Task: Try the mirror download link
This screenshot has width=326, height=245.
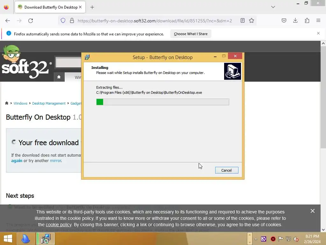Action: pos(55,161)
